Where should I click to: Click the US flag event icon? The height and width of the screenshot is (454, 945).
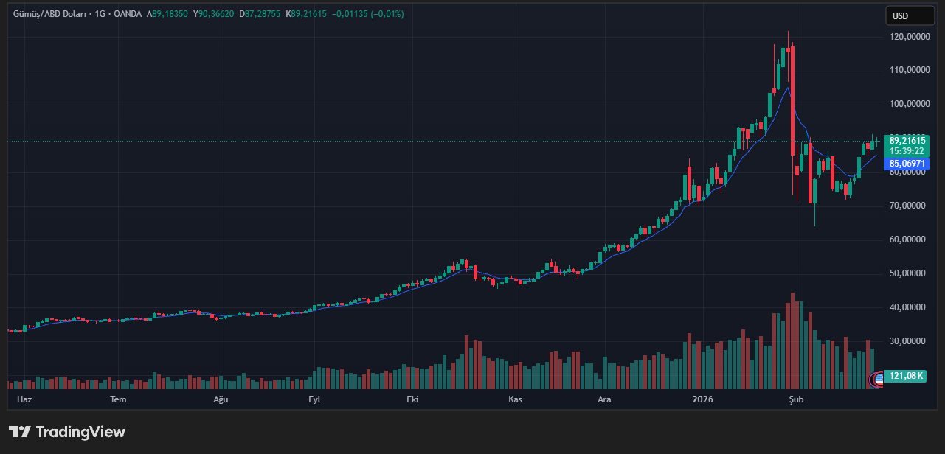coord(878,380)
